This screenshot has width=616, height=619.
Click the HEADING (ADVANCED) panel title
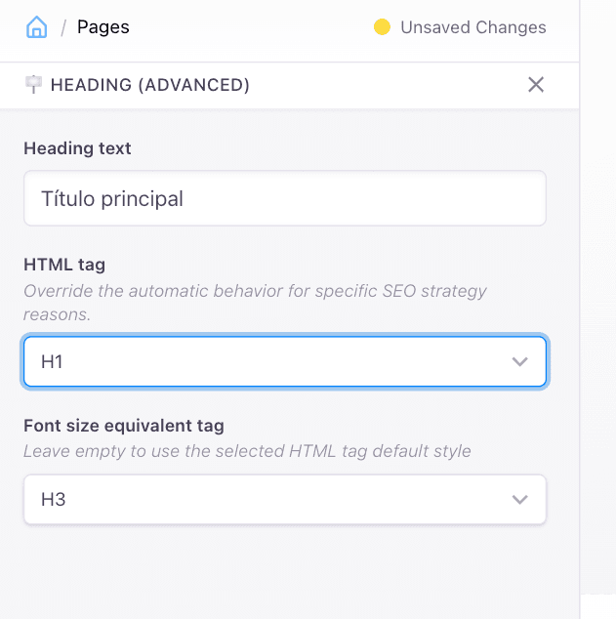[150, 85]
